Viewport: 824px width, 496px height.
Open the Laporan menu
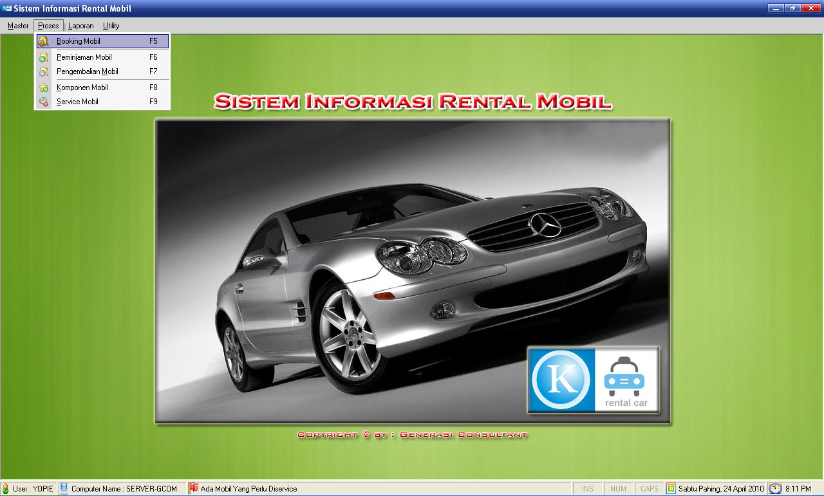click(80, 26)
